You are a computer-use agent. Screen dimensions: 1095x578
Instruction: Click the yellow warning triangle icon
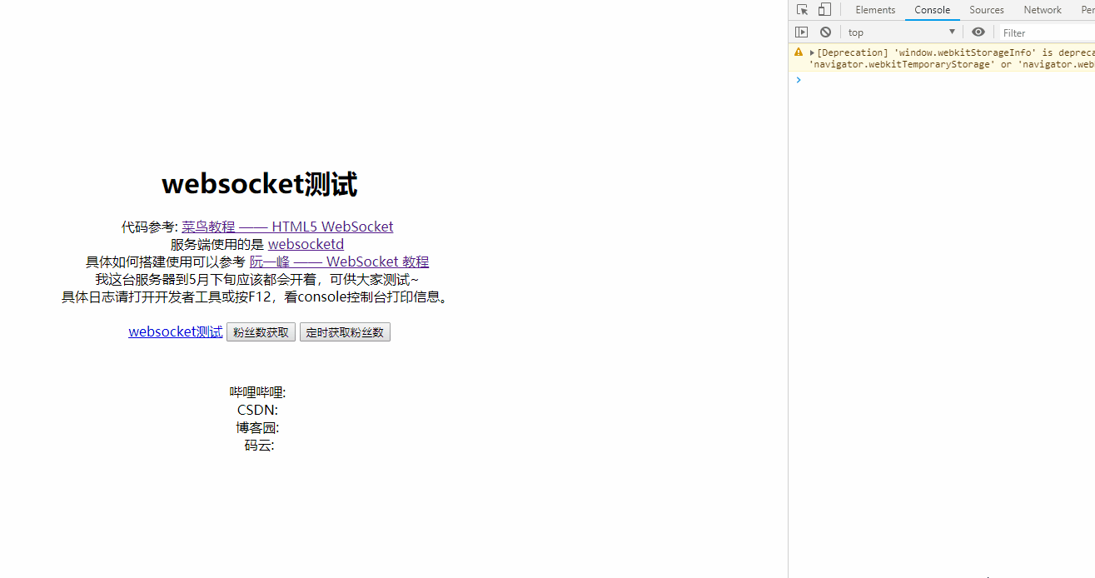tap(799, 52)
